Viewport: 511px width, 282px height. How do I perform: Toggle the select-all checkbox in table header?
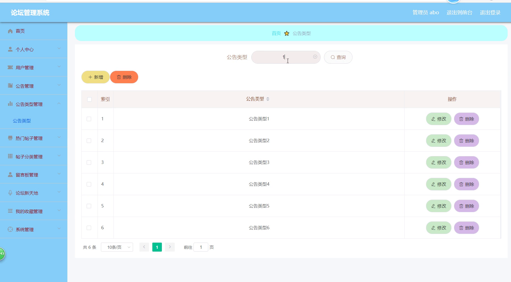pyautogui.click(x=89, y=99)
